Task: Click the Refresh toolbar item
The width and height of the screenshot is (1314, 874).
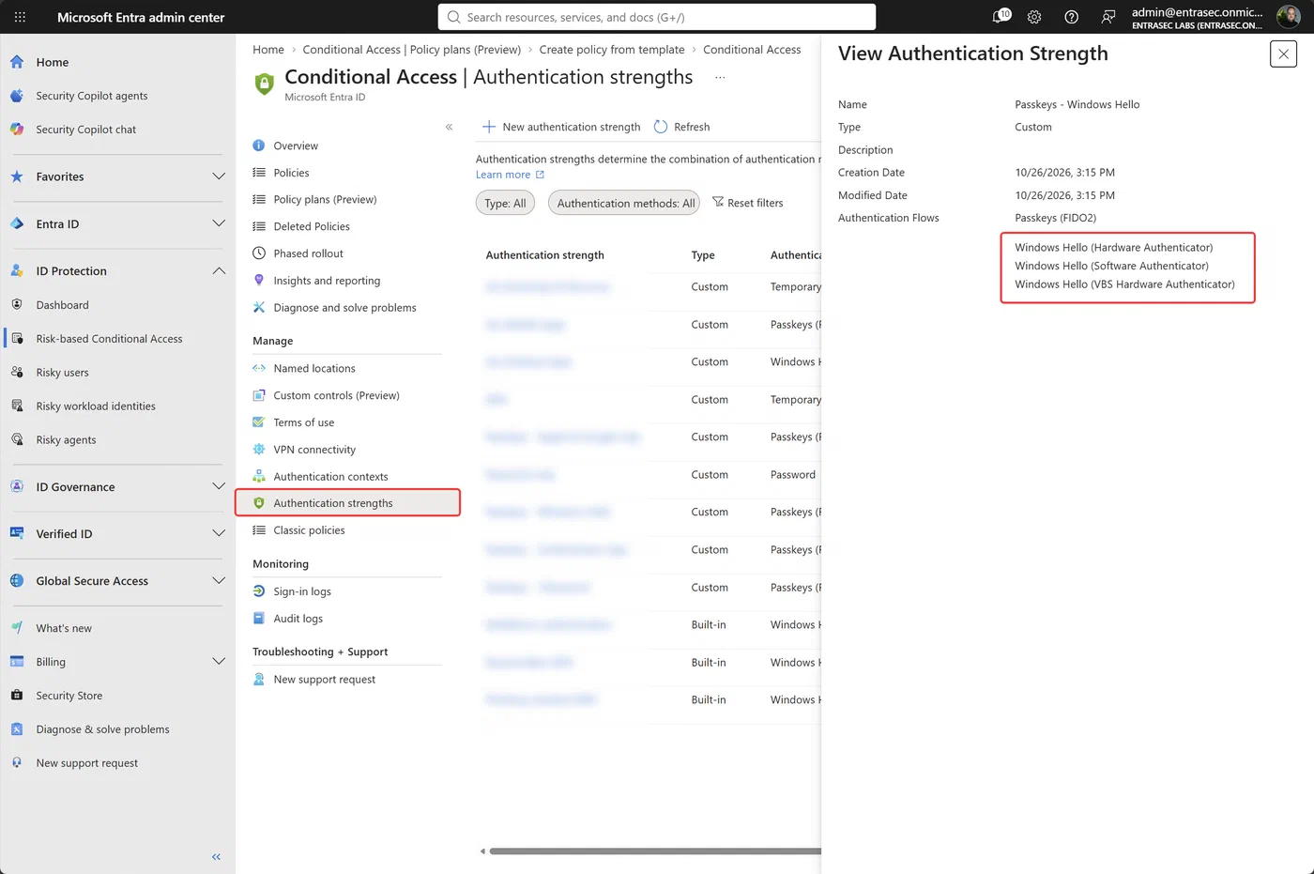Action: [x=681, y=127]
